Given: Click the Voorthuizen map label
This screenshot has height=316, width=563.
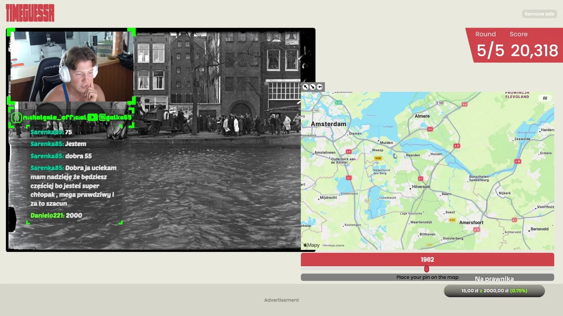Looking at the screenshot, I should point(545,207).
